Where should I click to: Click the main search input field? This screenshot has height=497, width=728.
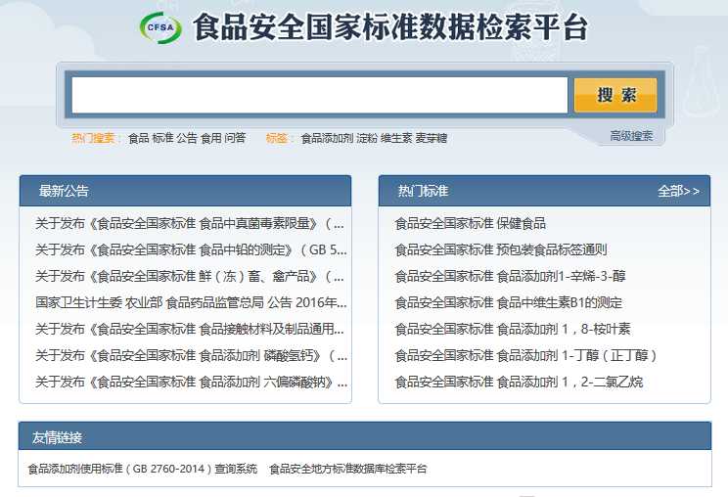tap(319, 95)
